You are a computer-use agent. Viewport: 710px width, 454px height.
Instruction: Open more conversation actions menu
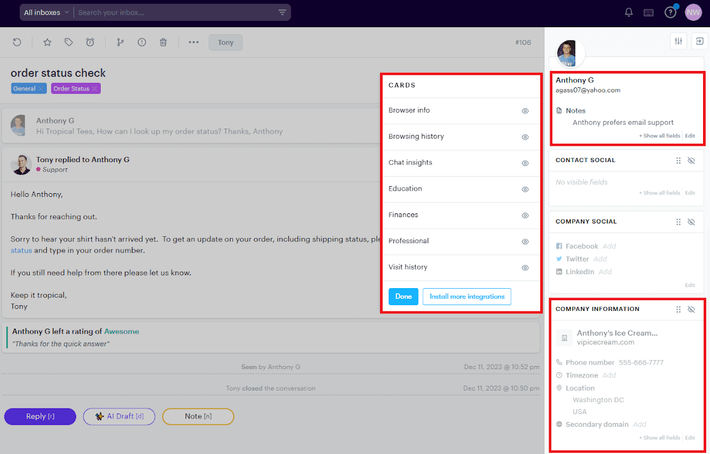[x=194, y=42]
